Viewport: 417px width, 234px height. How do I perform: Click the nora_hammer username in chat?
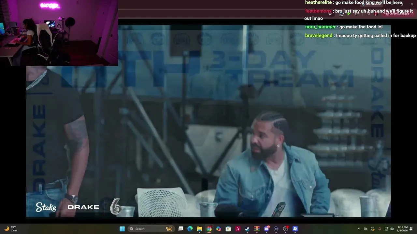click(320, 27)
